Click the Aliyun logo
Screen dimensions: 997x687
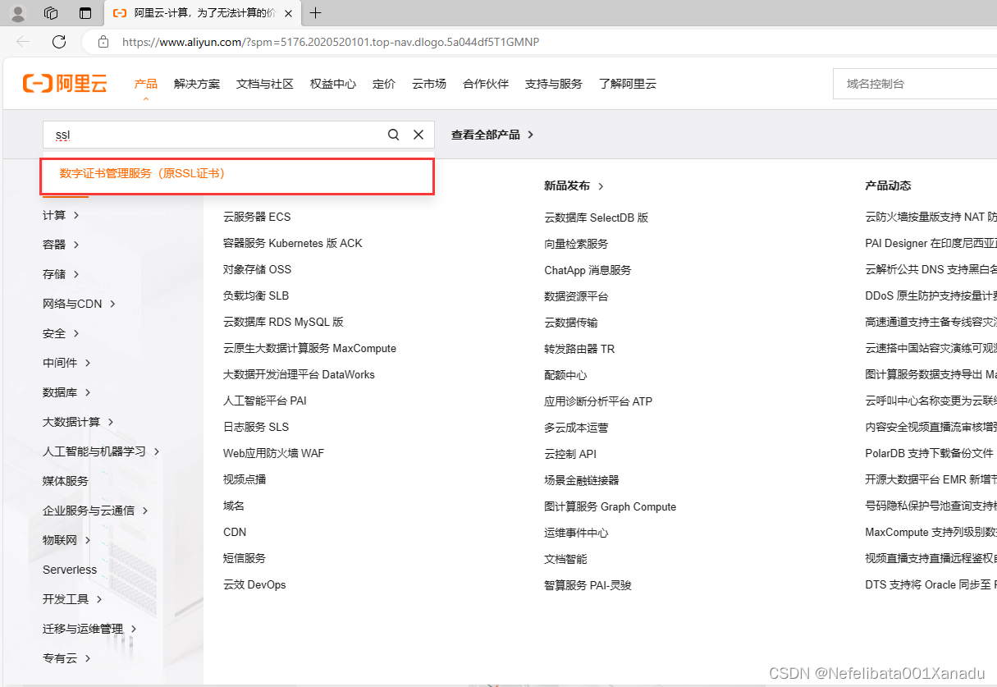point(65,83)
